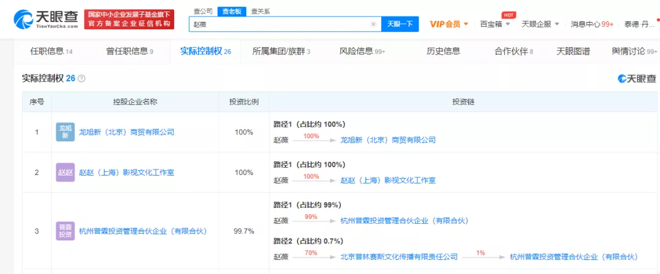Clear the search box with the x icon

(x=373, y=24)
